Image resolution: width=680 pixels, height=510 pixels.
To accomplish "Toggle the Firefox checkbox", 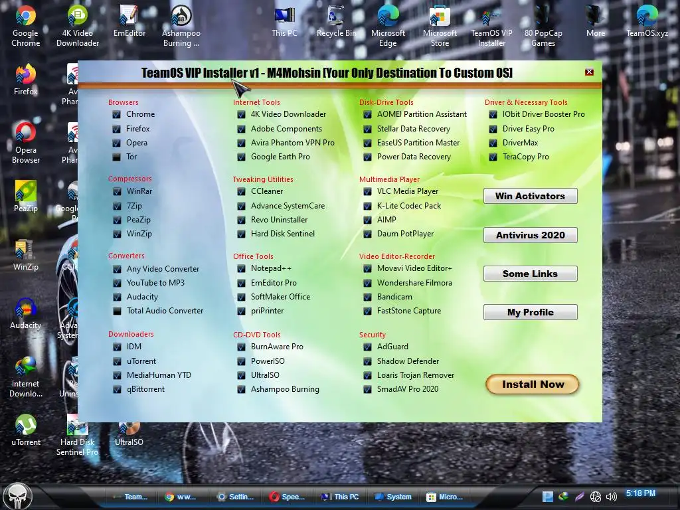I will coord(116,129).
